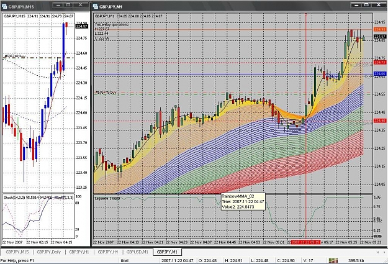
Task: Open the GBPJPY,H4 chart tab
Action: pos(107,252)
